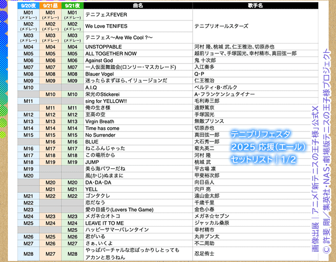The width and height of the screenshot is (336, 262).
Task: Select the 9/21昼 column header
Action: click(50, 5)
